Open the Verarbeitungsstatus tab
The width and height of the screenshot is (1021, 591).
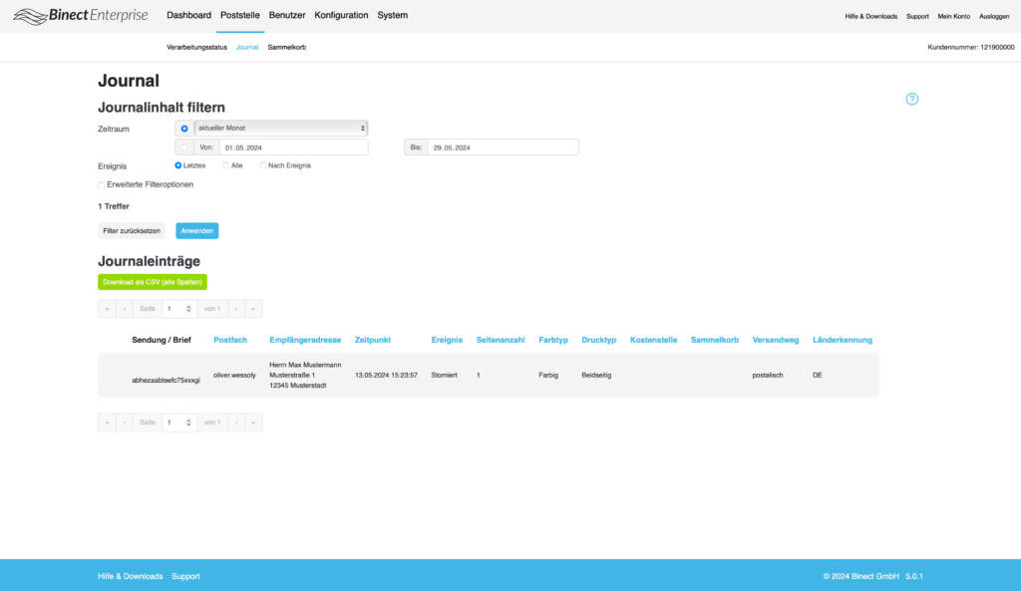coord(196,47)
